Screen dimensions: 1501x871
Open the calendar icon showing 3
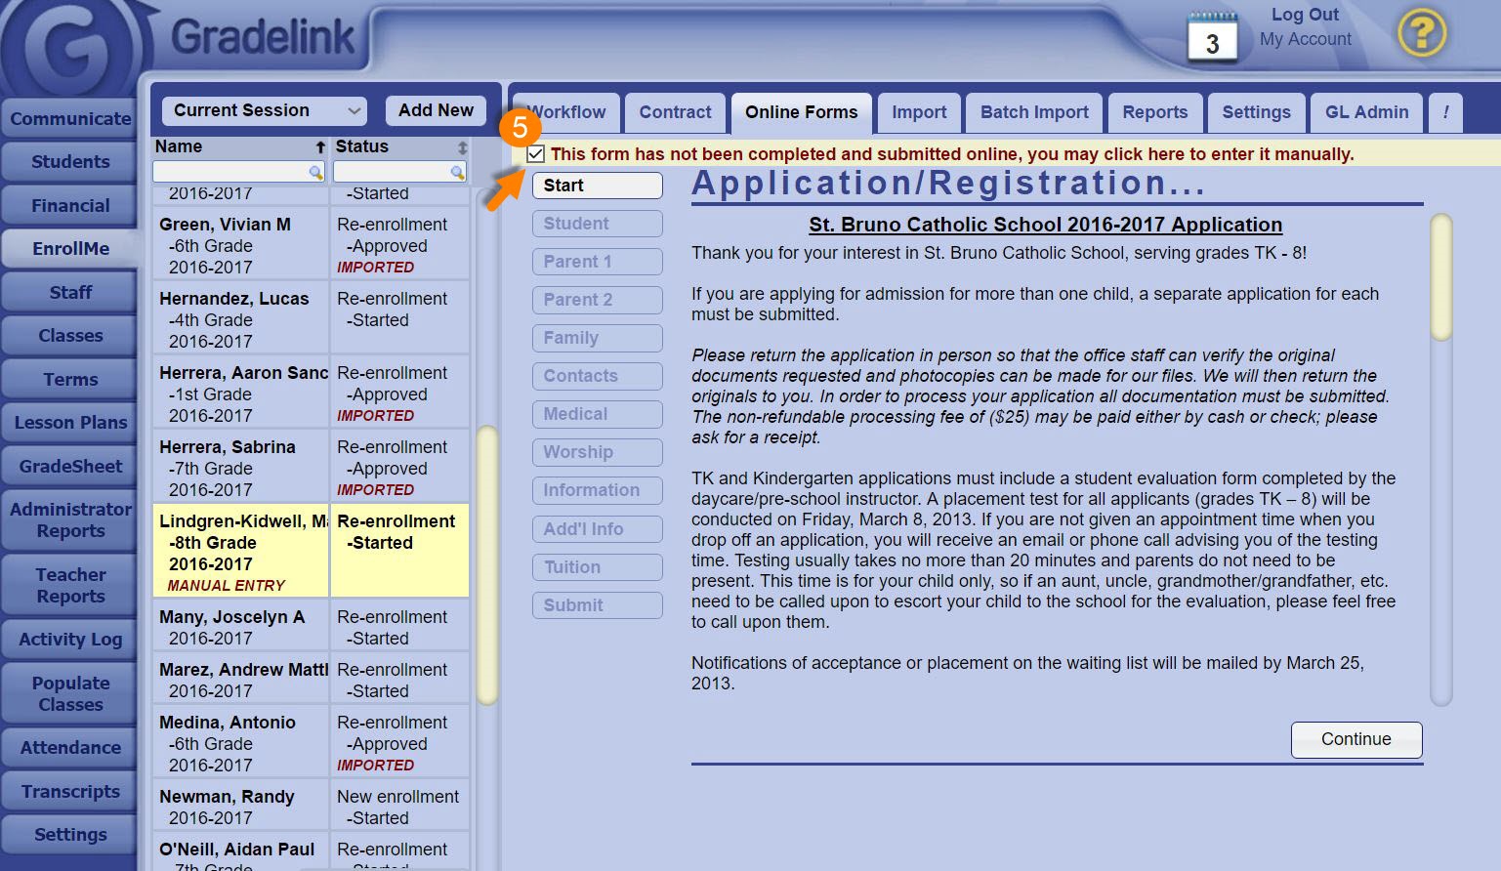(x=1212, y=38)
